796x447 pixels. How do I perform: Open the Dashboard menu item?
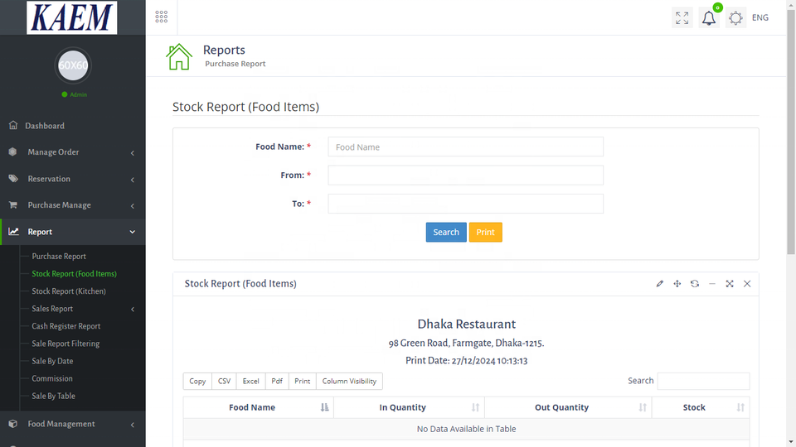pyautogui.click(x=45, y=126)
